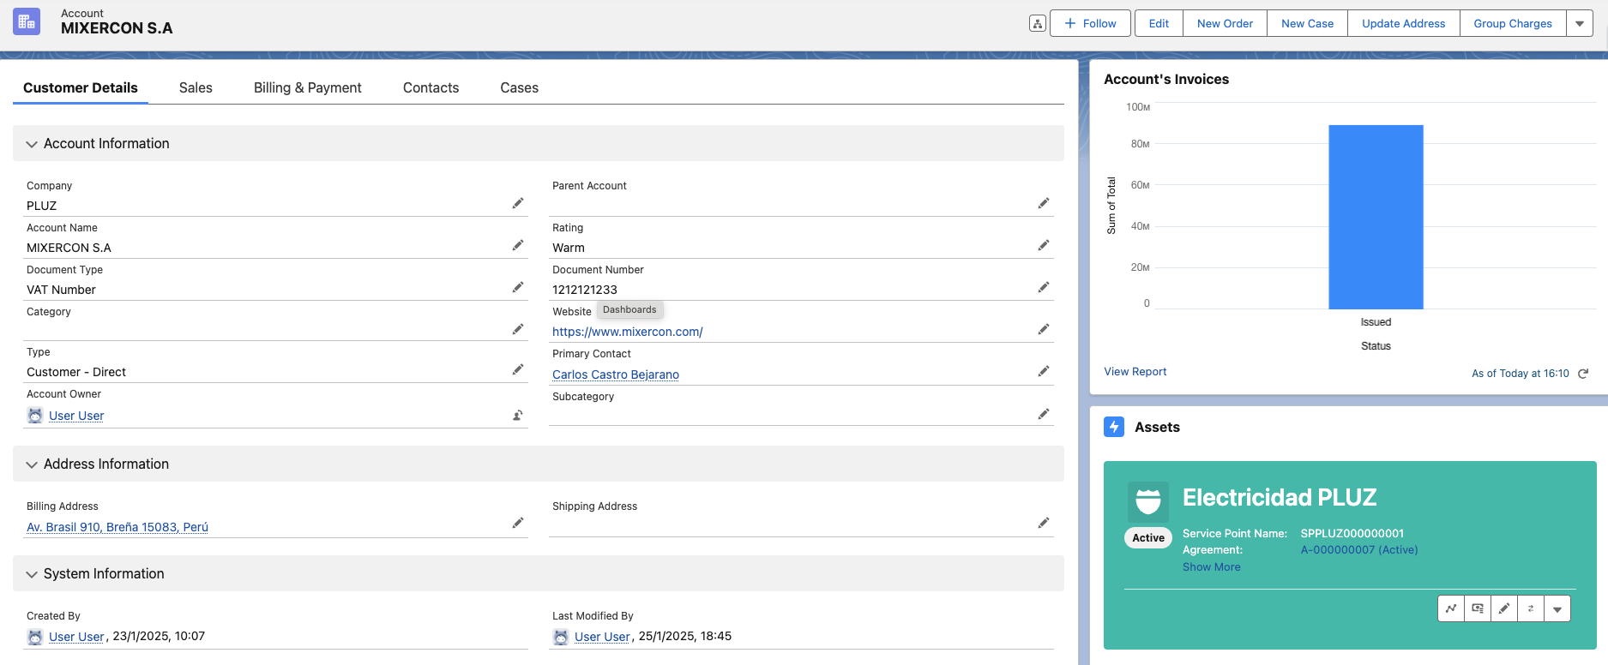Refresh the Account's Invoices chart
The width and height of the screenshot is (1608, 665).
point(1583,374)
